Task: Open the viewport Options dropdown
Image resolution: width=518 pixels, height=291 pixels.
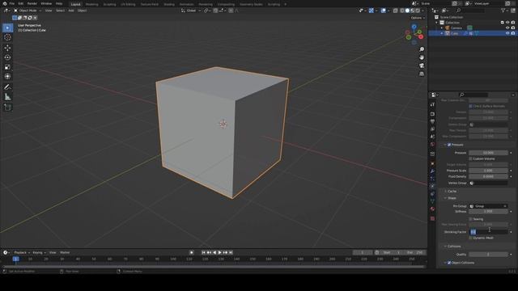Action: click(x=418, y=18)
